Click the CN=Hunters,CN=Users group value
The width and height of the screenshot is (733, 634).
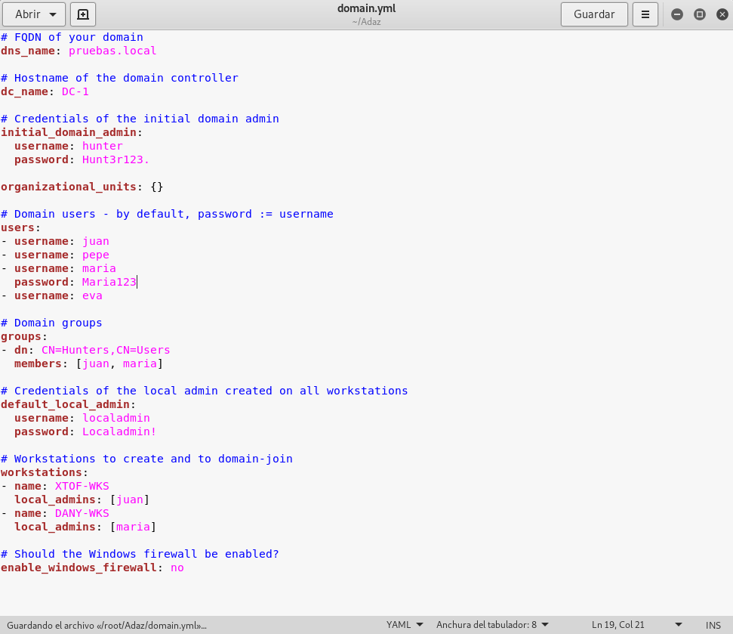coord(106,350)
